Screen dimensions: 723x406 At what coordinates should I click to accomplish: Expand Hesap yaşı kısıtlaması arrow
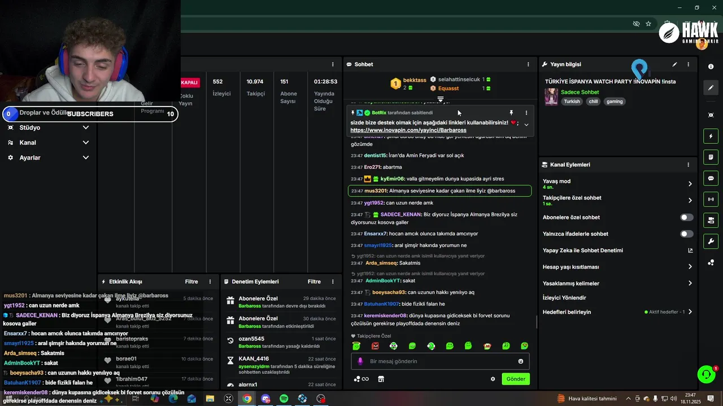pyautogui.click(x=690, y=267)
